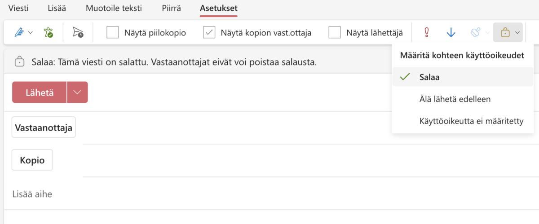Click the Vastaanottaja recipient button

click(x=44, y=127)
